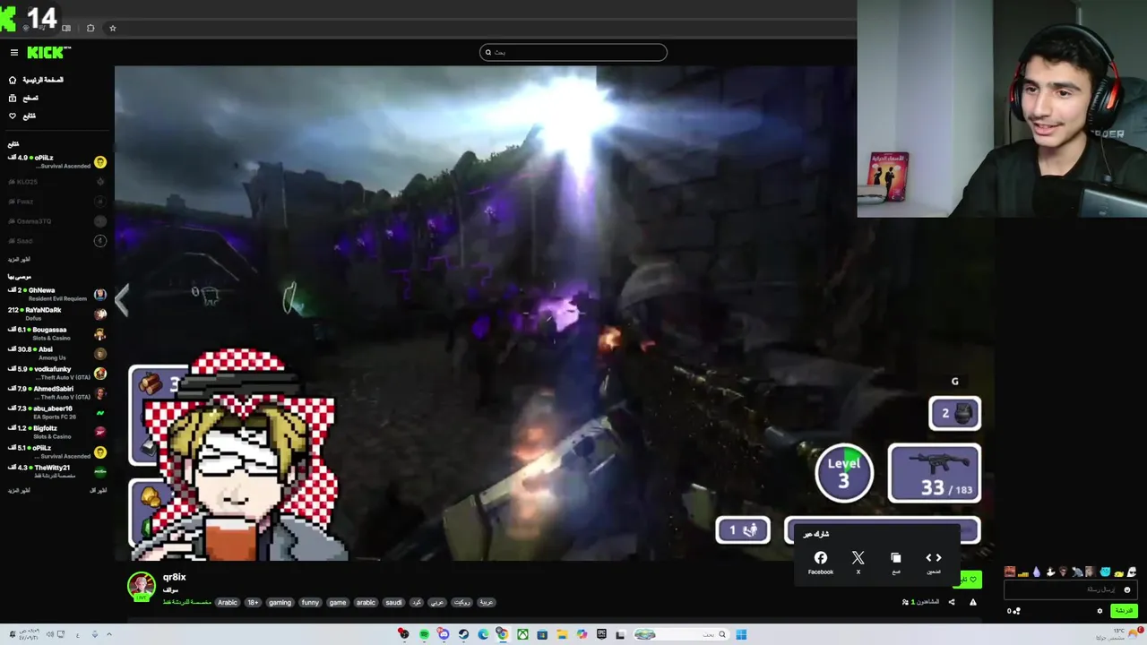Open Chrome from the taskbar
The height and width of the screenshot is (645, 1147).
[503, 634]
